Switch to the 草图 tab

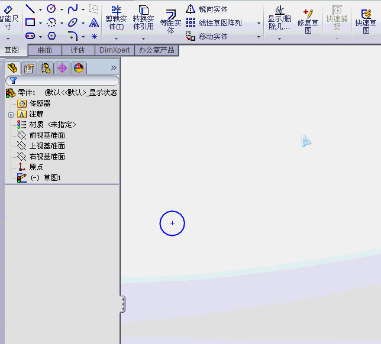12,50
